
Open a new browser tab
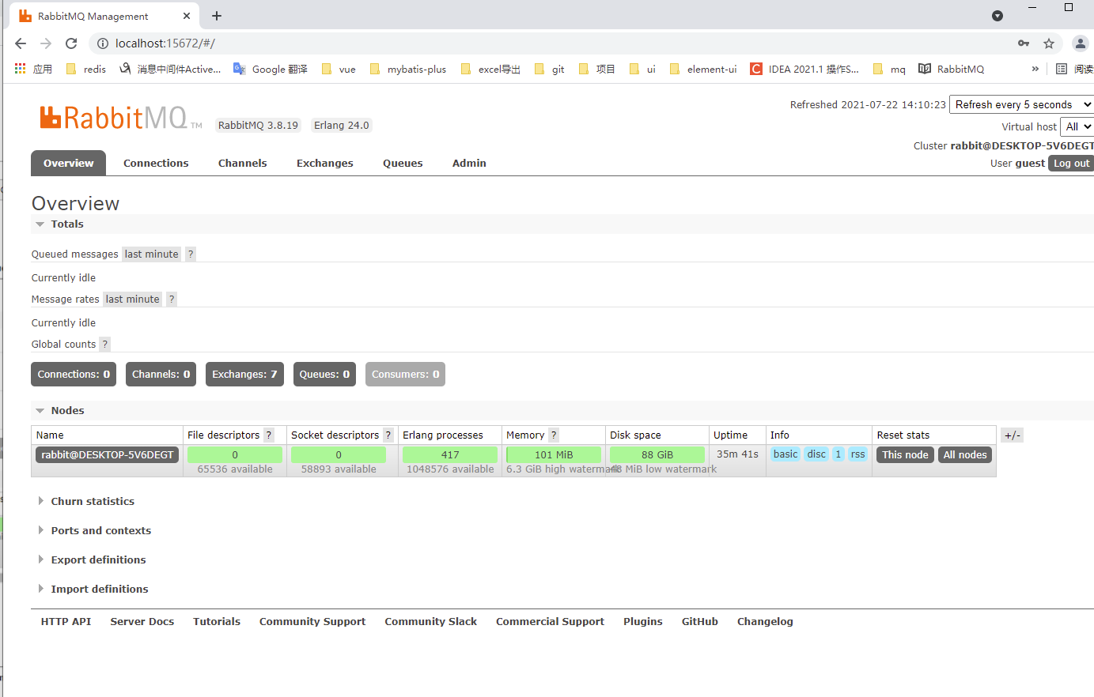point(217,16)
